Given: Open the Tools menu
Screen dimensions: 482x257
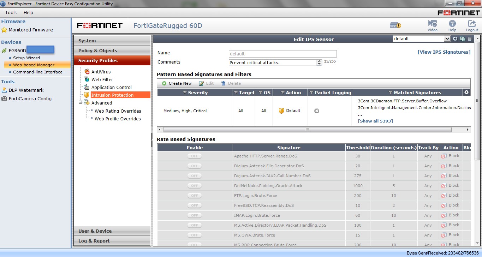Looking at the screenshot, I should [11, 12].
